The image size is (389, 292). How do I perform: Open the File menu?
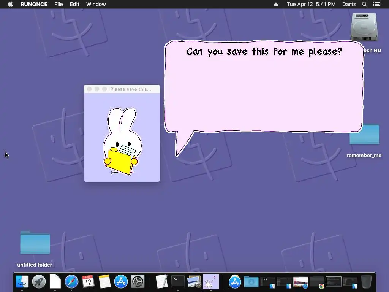click(59, 4)
